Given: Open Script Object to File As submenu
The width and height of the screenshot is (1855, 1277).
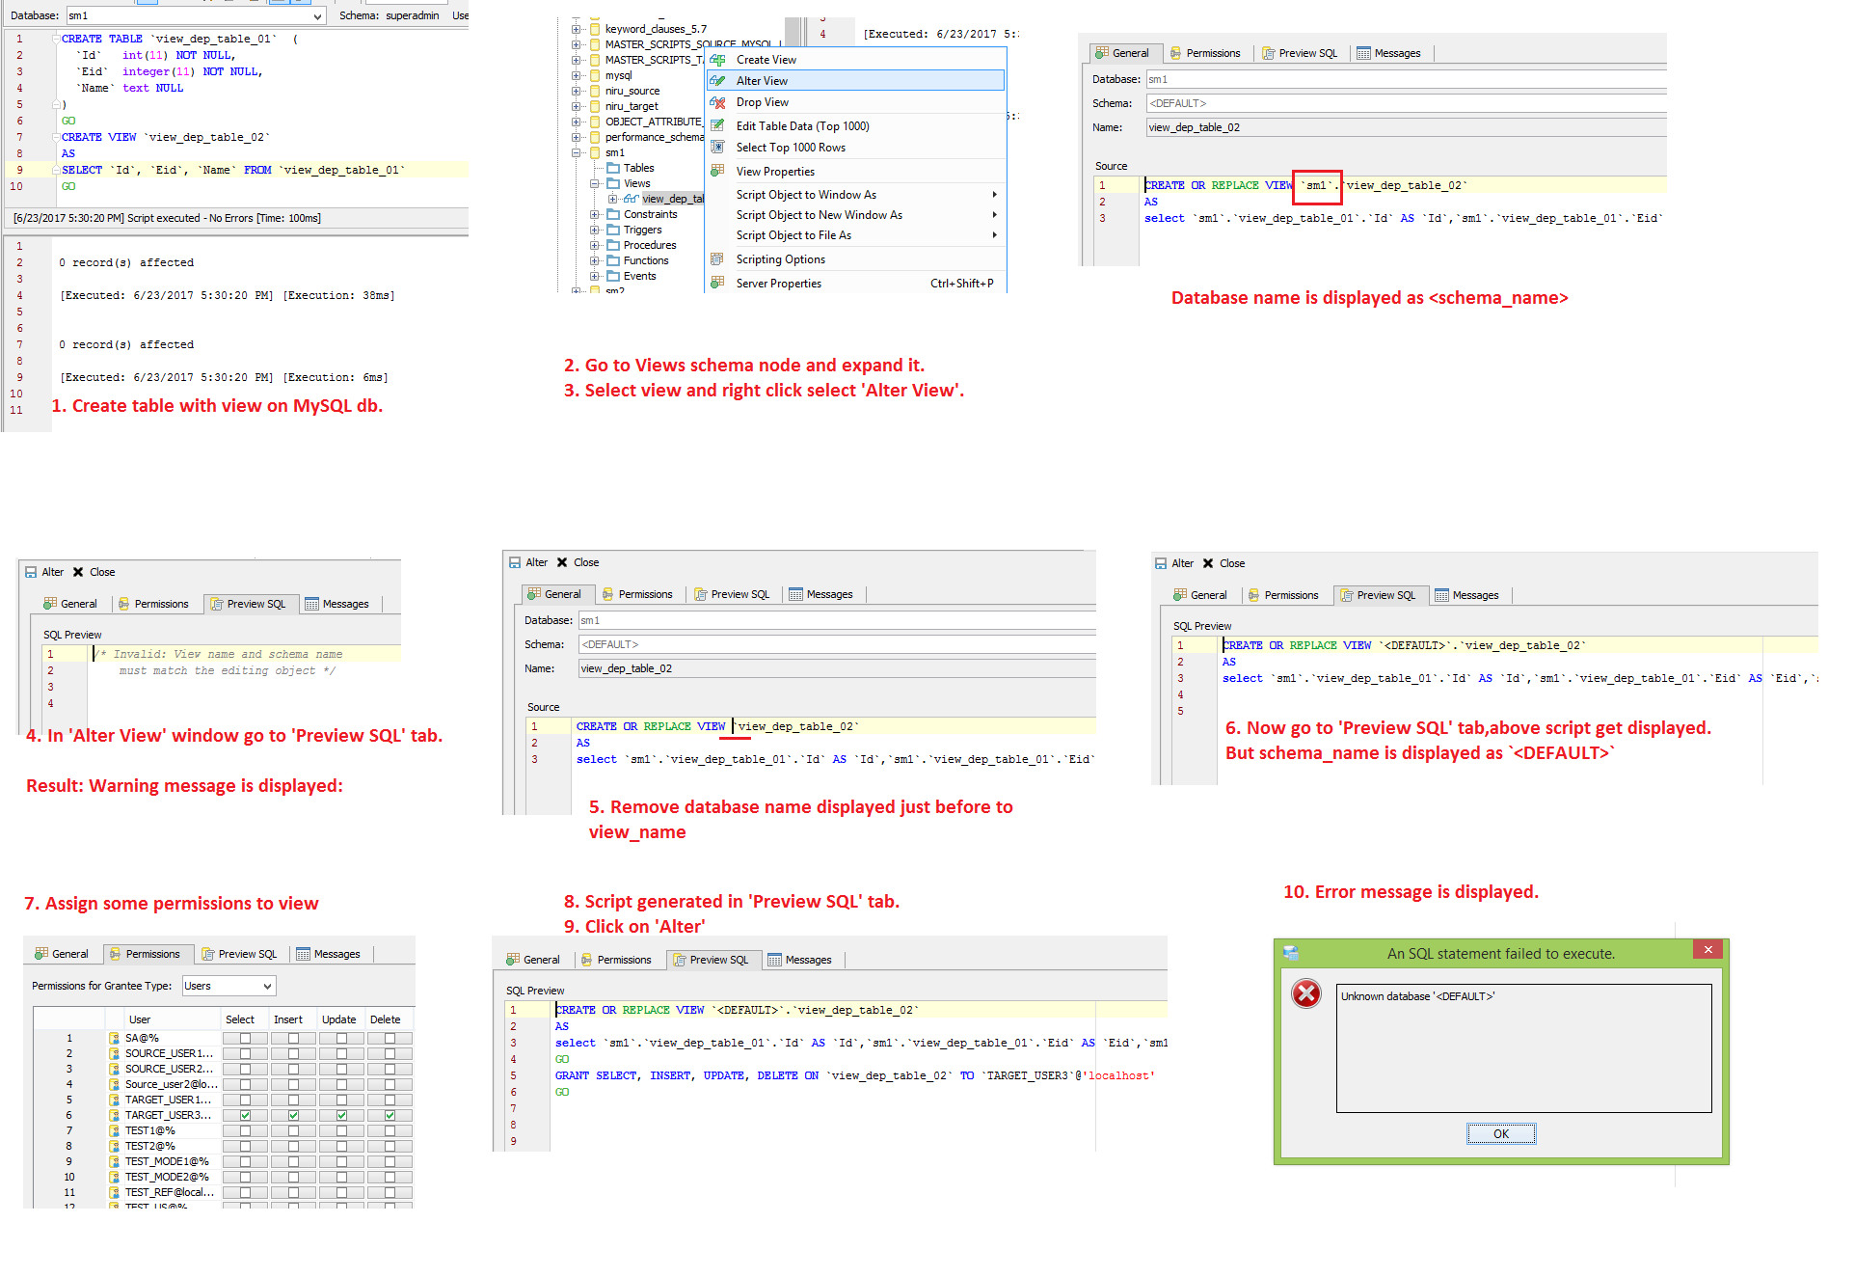Looking at the screenshot, I should pos(856,235).
